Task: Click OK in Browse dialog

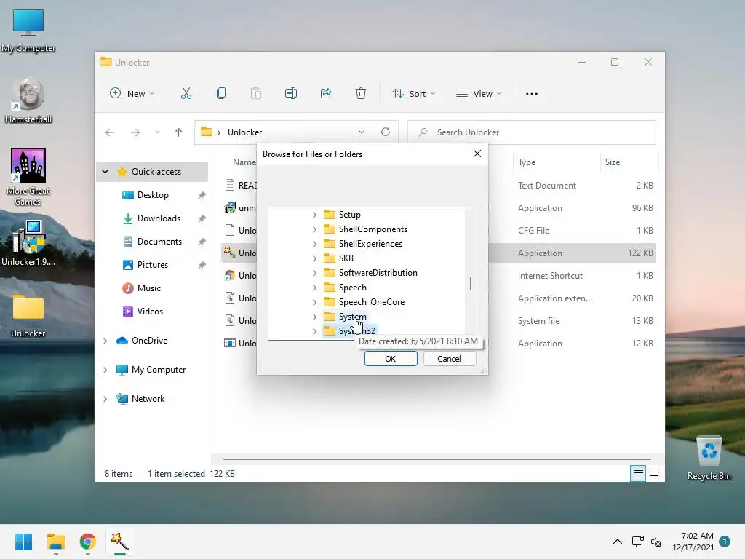Action: pyautogui.click(x=391, y=358)
